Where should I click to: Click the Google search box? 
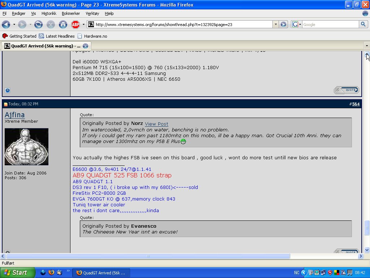(330, 24)
